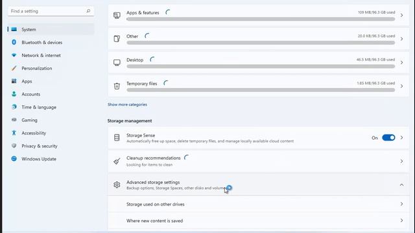Open Cleanup recommendations chevron
The width and height of the screenshot is (415, 233).
coord(401,161)
